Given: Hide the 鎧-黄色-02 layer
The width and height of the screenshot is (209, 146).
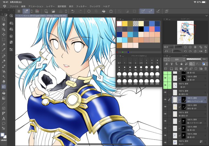Looking at the screenshot, I should pos(165,92).
